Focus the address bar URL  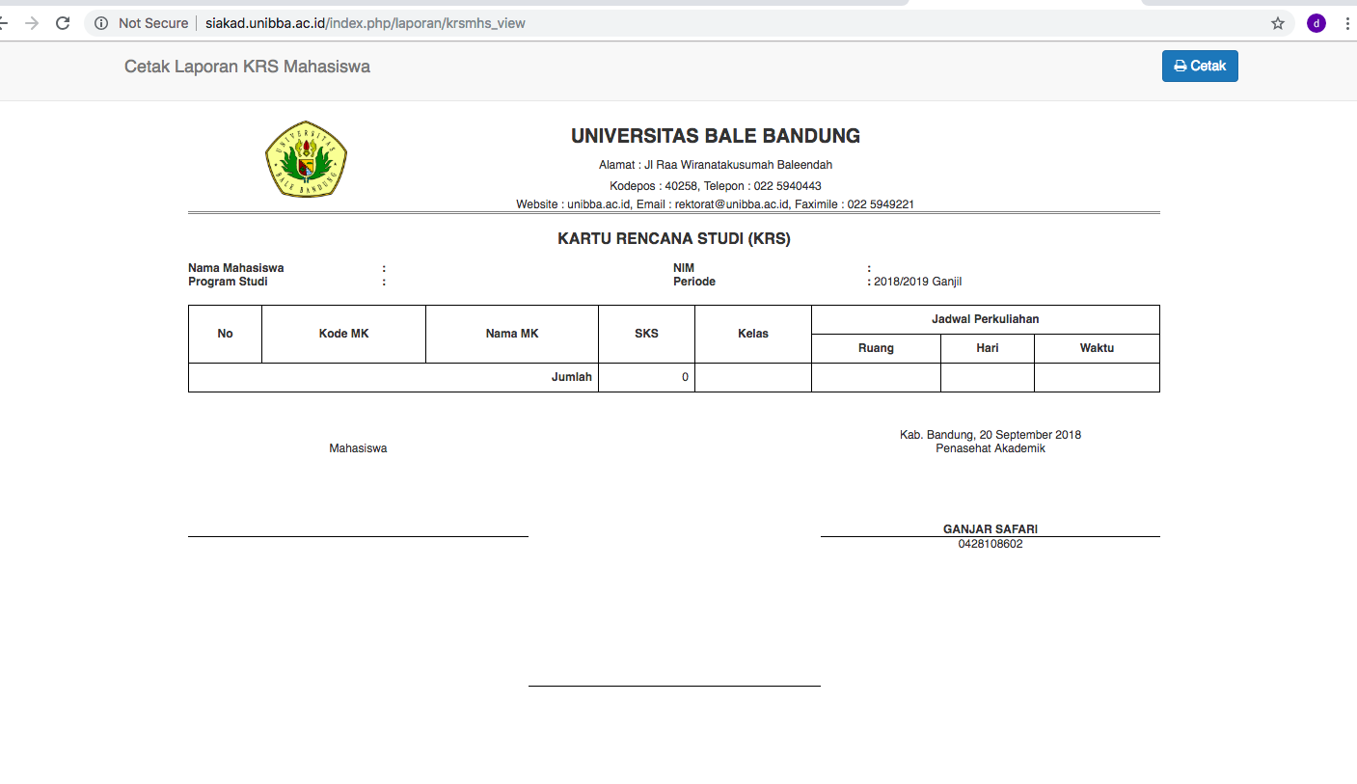coord(366,23)
